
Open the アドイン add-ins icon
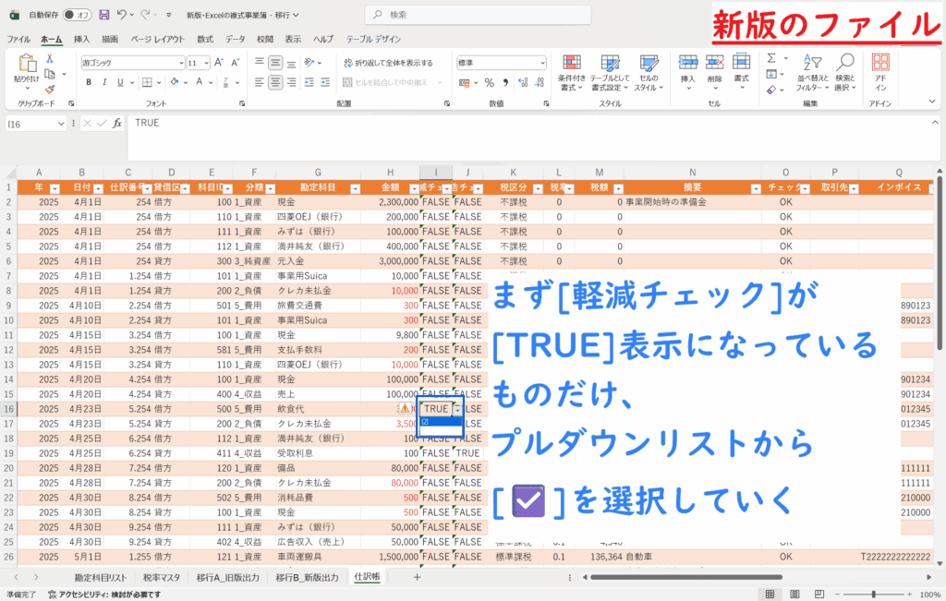[x=880, y=71]
